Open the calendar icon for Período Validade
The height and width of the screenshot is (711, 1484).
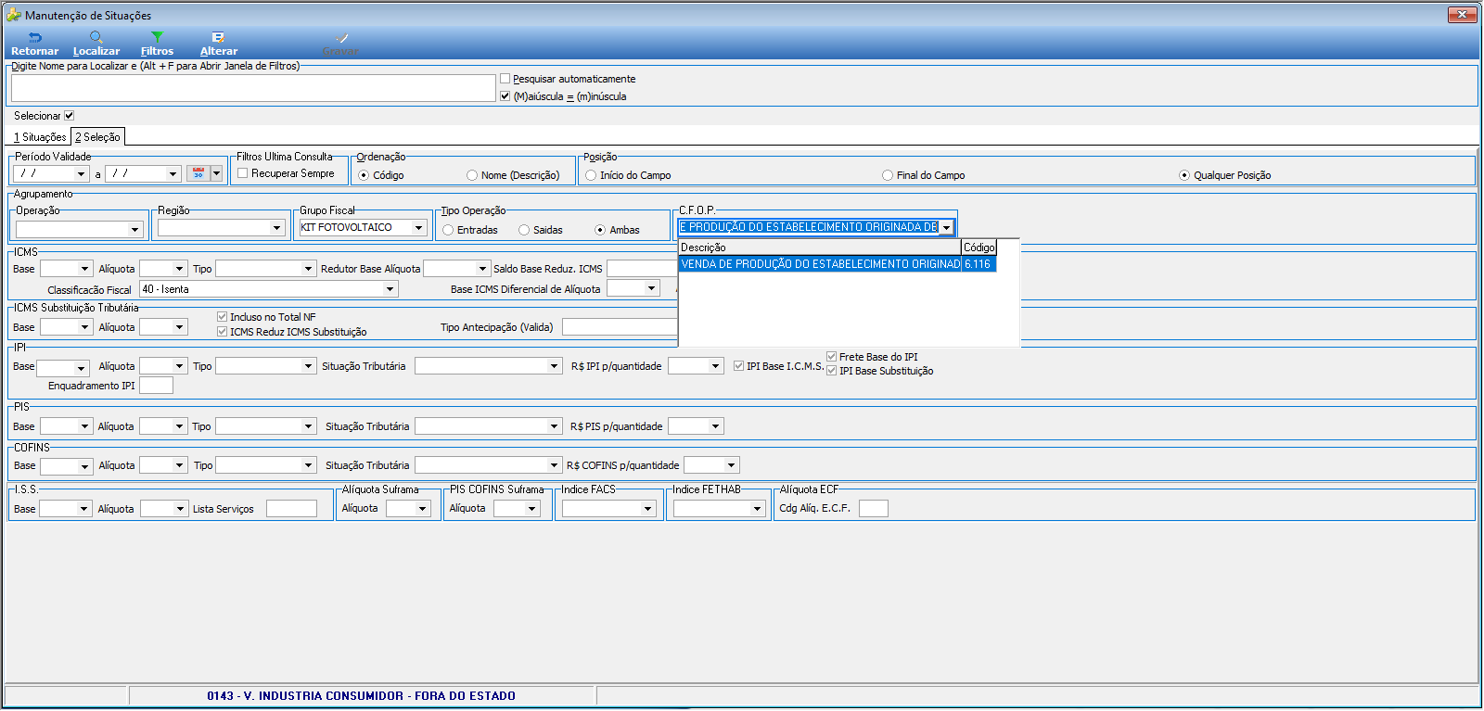[x=198, y=173]
